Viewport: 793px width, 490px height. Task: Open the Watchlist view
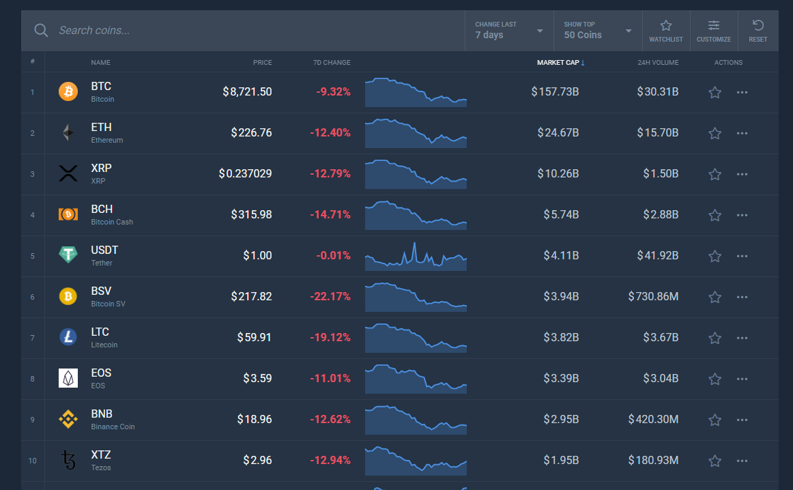(x=666, y=30)
